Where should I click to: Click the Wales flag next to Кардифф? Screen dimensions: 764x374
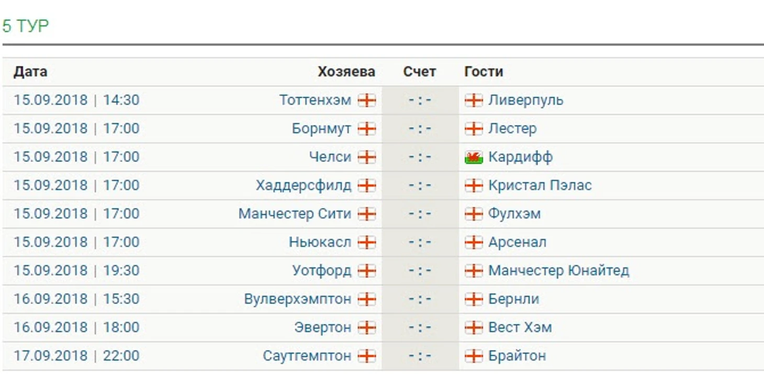pos(474,157)
